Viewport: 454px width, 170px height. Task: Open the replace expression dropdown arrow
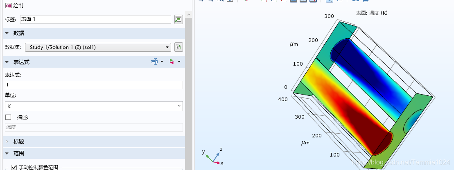pyautogui.click(x=179, y=62)
